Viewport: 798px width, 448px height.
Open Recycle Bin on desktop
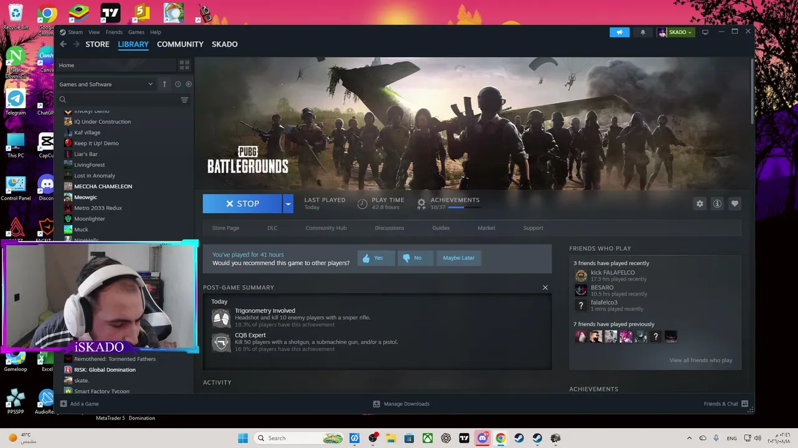(16, 17)
